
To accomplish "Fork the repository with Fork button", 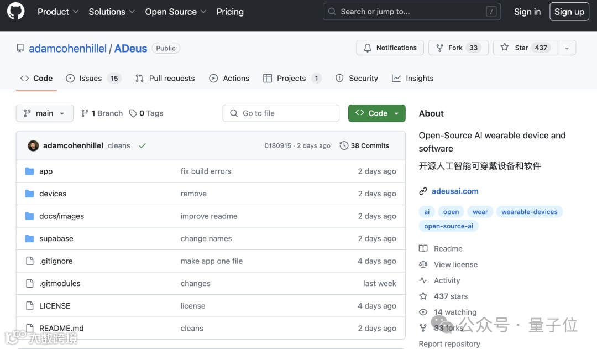I will (458, 48).
